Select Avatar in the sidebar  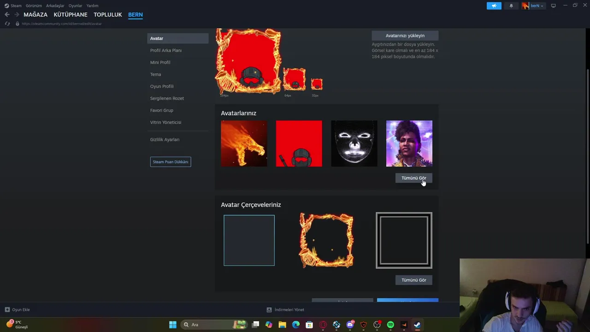tap(178, 38)
